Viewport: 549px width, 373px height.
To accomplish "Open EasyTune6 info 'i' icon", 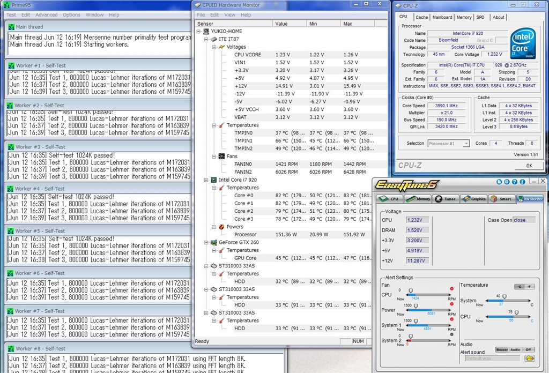I will tap(522, 182).
